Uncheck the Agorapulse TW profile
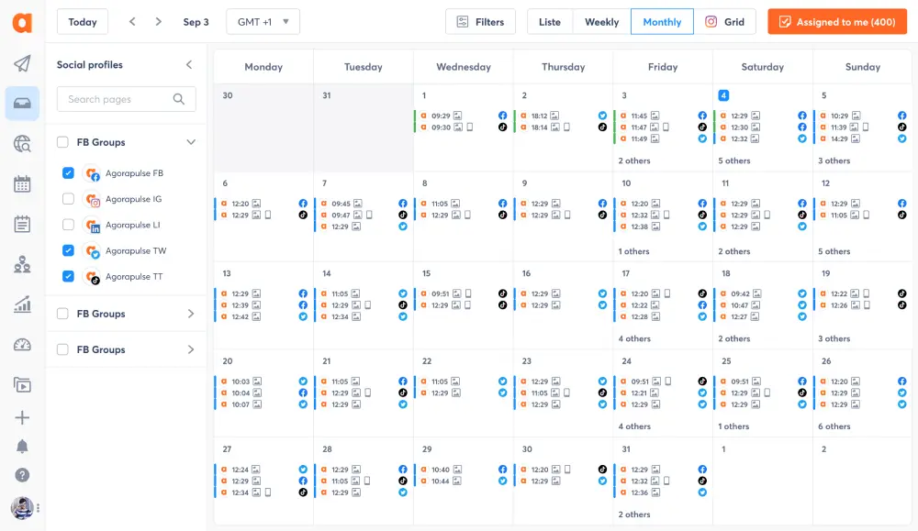918x531 pixels. pos(68,250)
